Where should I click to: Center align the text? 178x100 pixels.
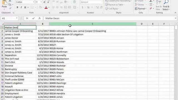[x=57, y=7]
